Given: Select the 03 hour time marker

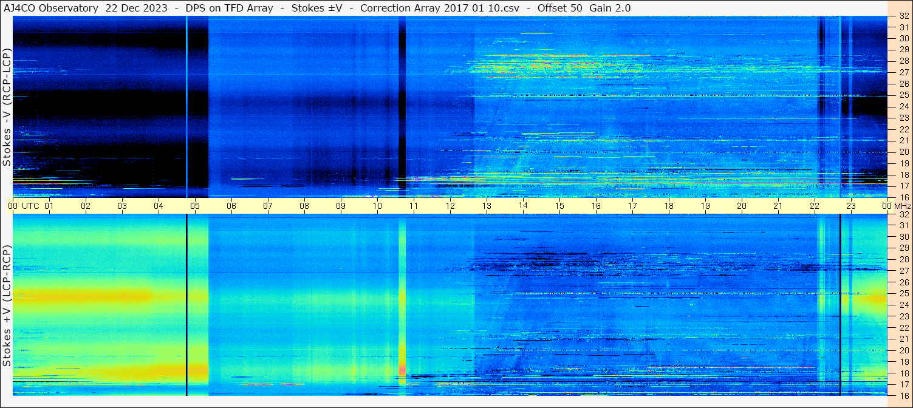Looking at the screenshot, I should coord(122,206).
